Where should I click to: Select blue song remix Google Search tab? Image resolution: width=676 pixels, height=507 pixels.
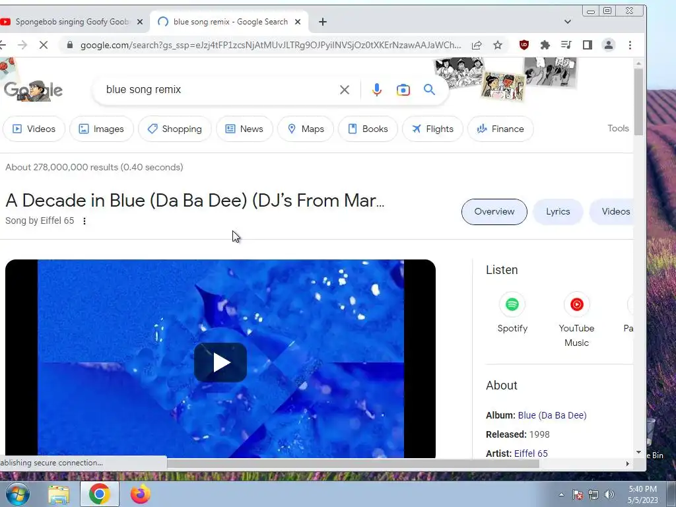(x=229, y=22)
